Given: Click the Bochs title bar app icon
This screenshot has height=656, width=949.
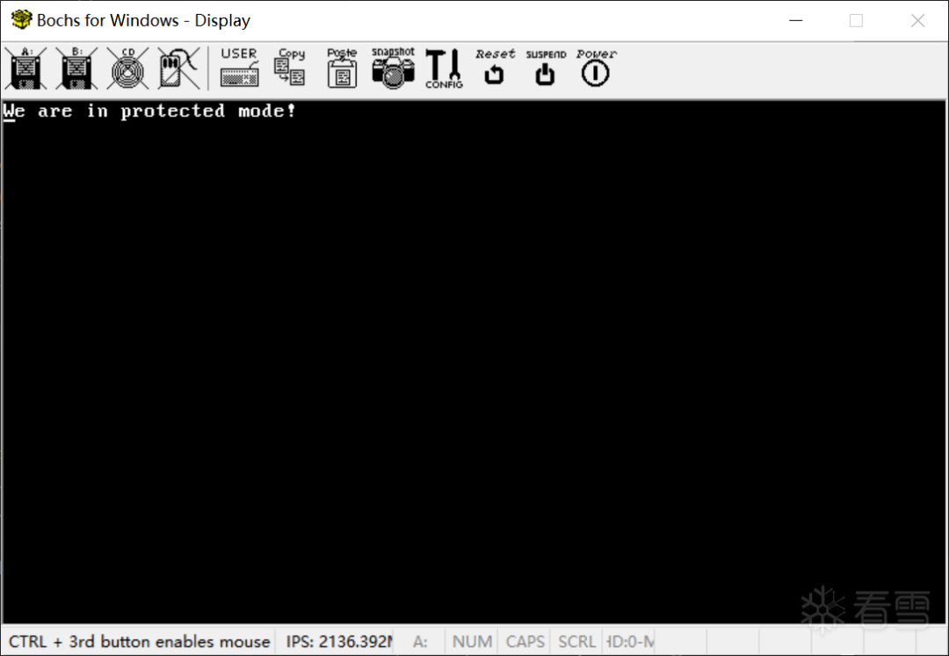Looking at the screenshot, I should (21, 19).
